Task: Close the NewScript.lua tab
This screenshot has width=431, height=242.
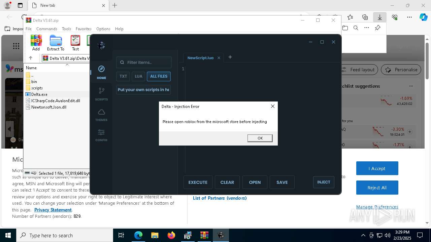Action: 219,58
